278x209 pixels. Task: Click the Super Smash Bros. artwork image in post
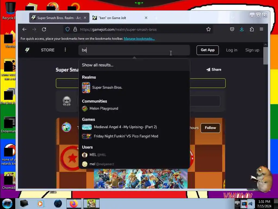(141, 179)
